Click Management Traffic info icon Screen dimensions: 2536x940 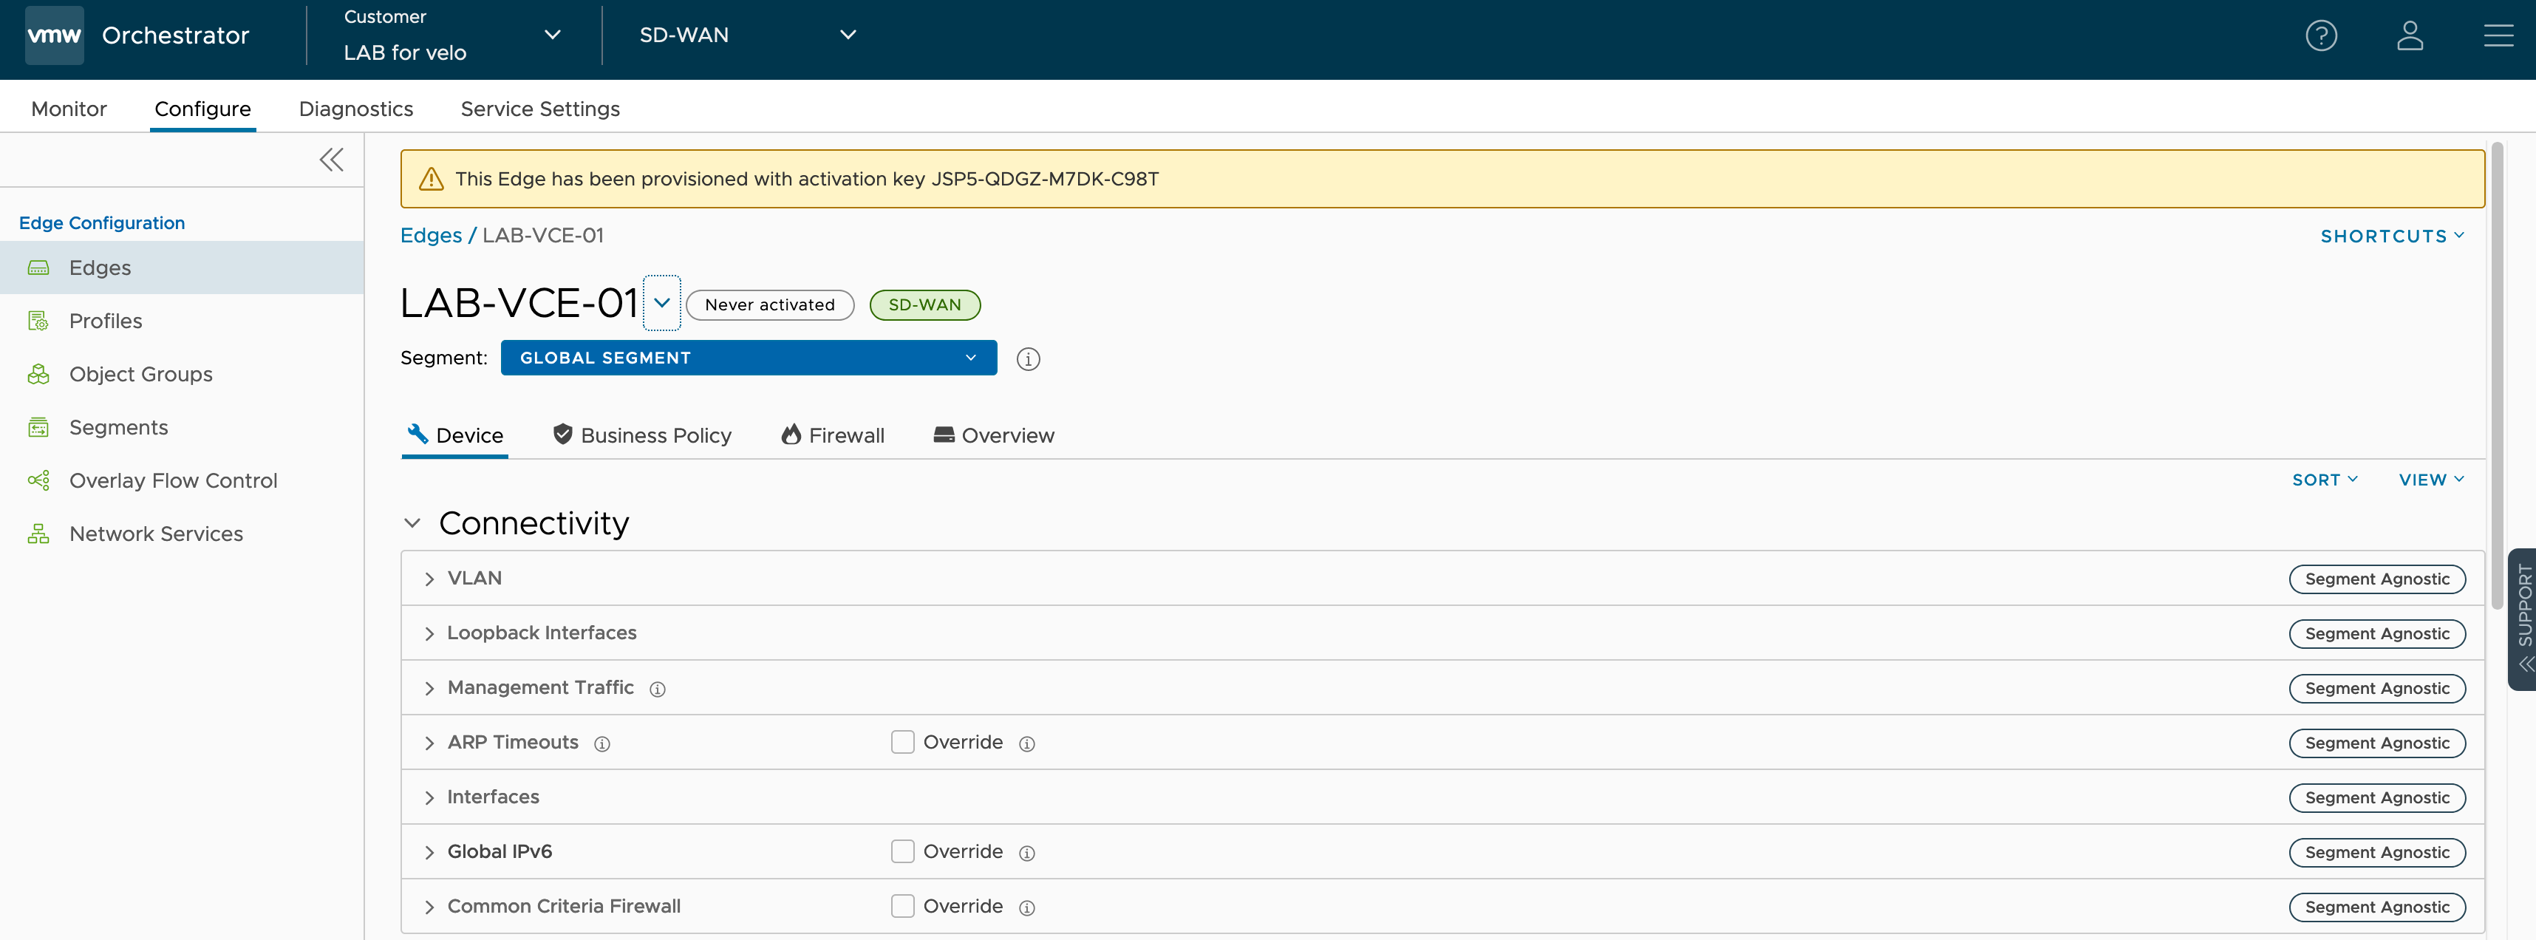coord(658,689)
